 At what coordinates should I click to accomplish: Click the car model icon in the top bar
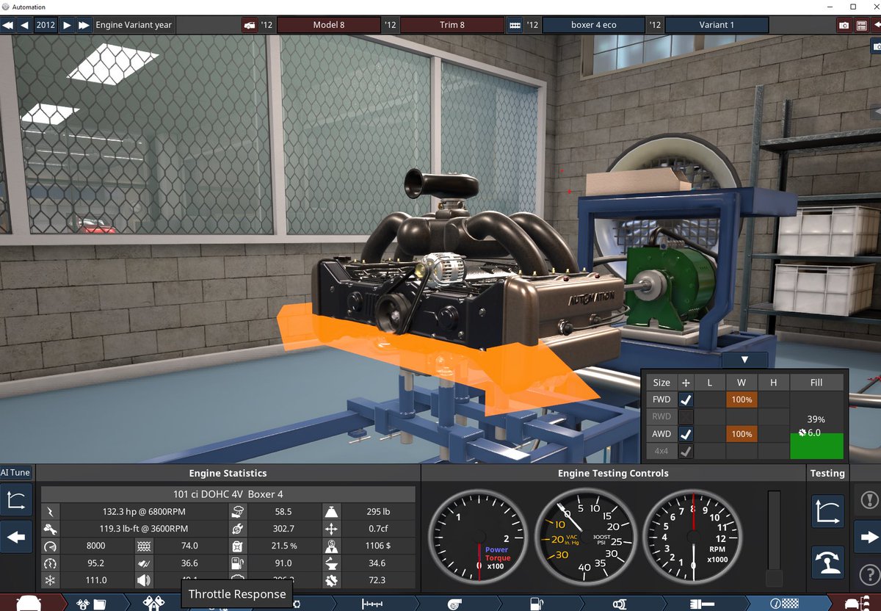250,25
